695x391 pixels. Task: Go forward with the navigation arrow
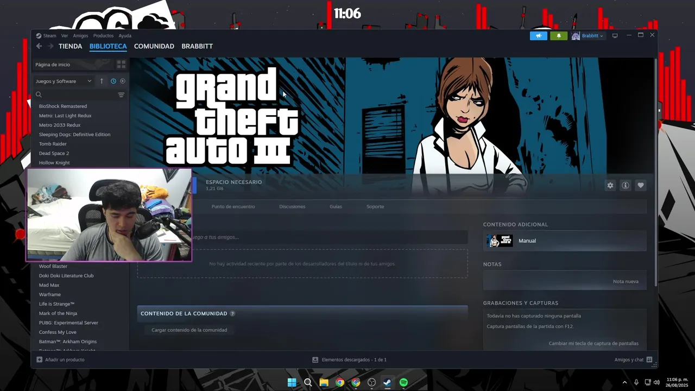[x=50, y=46]
